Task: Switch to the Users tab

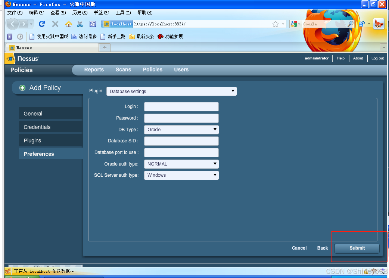Action: click(x=181, y=70)
